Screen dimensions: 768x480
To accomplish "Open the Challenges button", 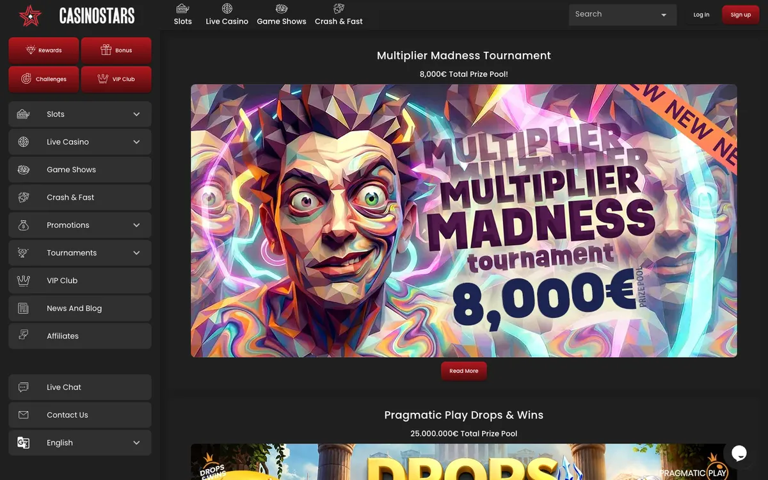I will click(x=44, y=79).
